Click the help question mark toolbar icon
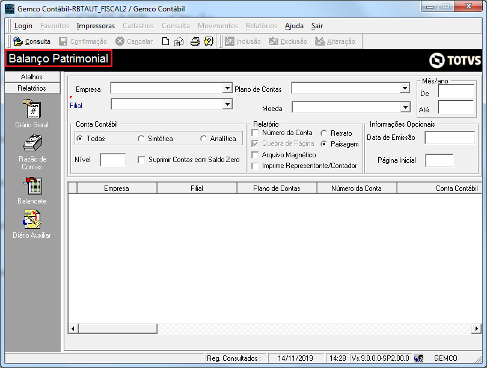Image resolution: width=487 pixels, height=368 pixels. (x=209, y=41)
